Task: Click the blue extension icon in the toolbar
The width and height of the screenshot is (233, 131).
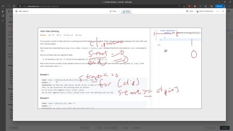Action: point(200,6)
